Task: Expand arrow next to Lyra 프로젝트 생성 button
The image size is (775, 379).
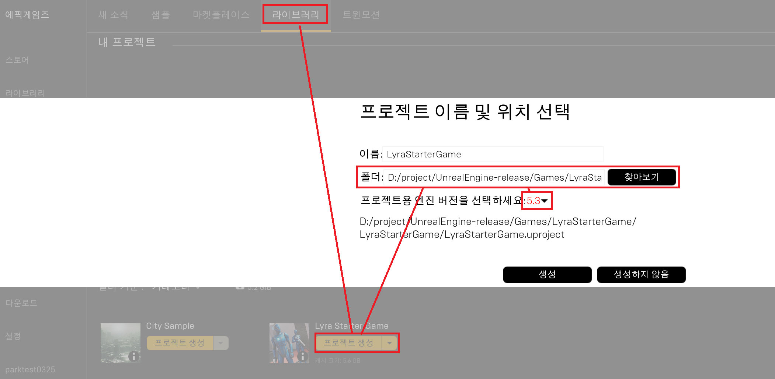Action: click(x=390, y=343)
